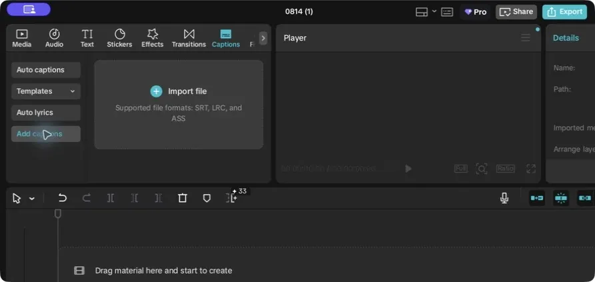Screen dimensions: 595x282
Task: Expand the selection tool dropdown arrow
Action: [32, 199]
